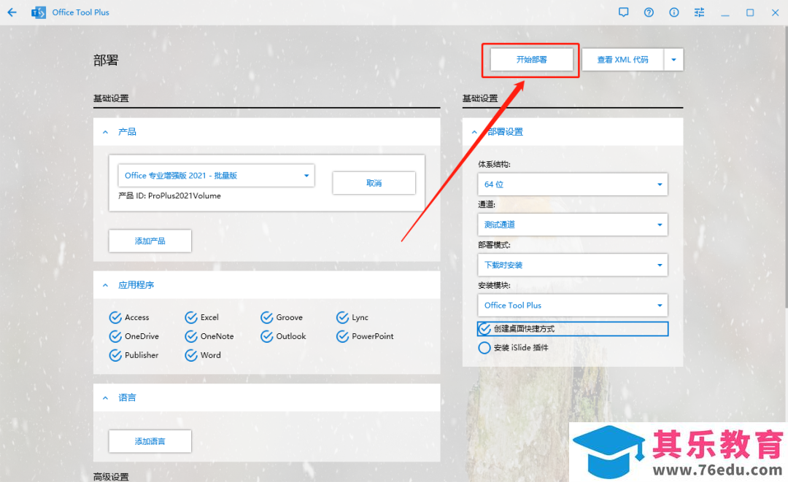This screenshot has width=788, height=482.
Task: Open the 安装模块 Office Tool Plus dropdown
Action: click(573, 306)
